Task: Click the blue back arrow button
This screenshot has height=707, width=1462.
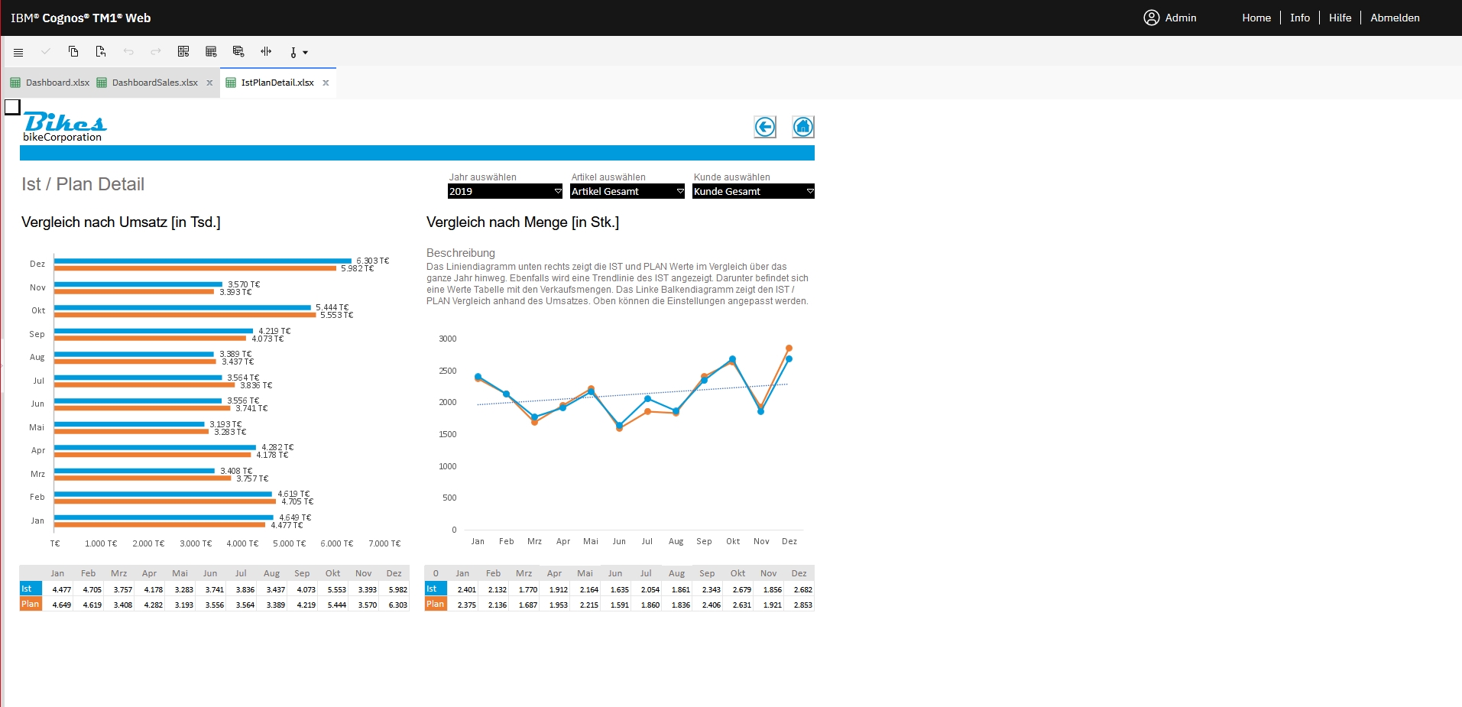Action: 765,127
